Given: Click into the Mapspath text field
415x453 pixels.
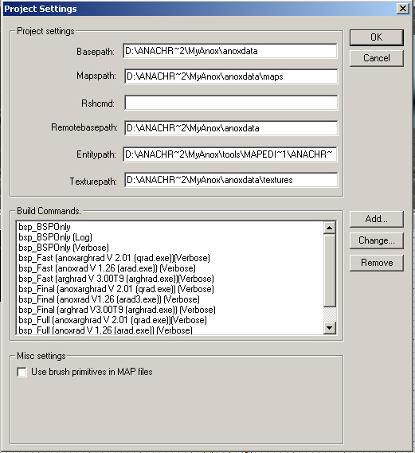Looking at the screenshot, I should [231, 76].
